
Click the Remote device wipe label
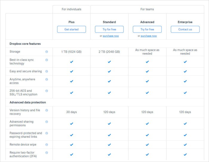(23, 145)
